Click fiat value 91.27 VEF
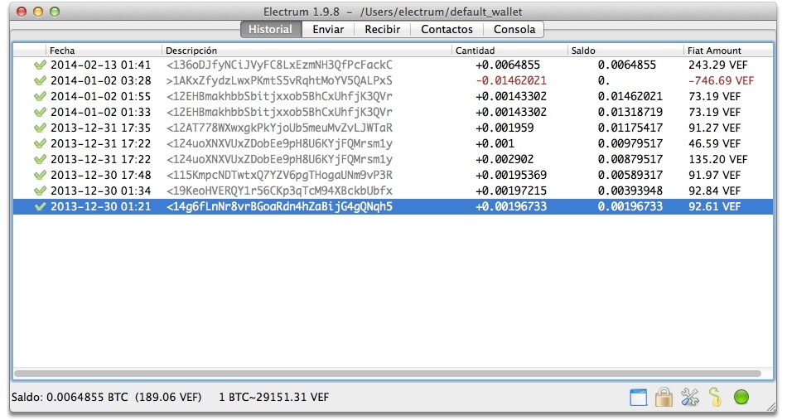This screenshot has height=420, width=787. click(714, 128)
